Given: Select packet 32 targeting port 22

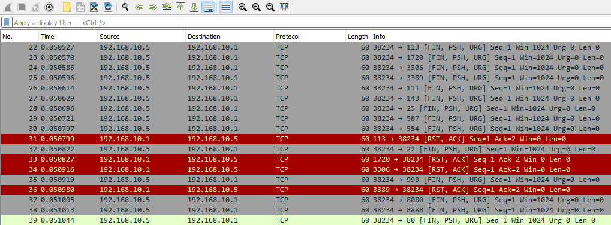Looking at the screenshot, I should pos(306,149).
